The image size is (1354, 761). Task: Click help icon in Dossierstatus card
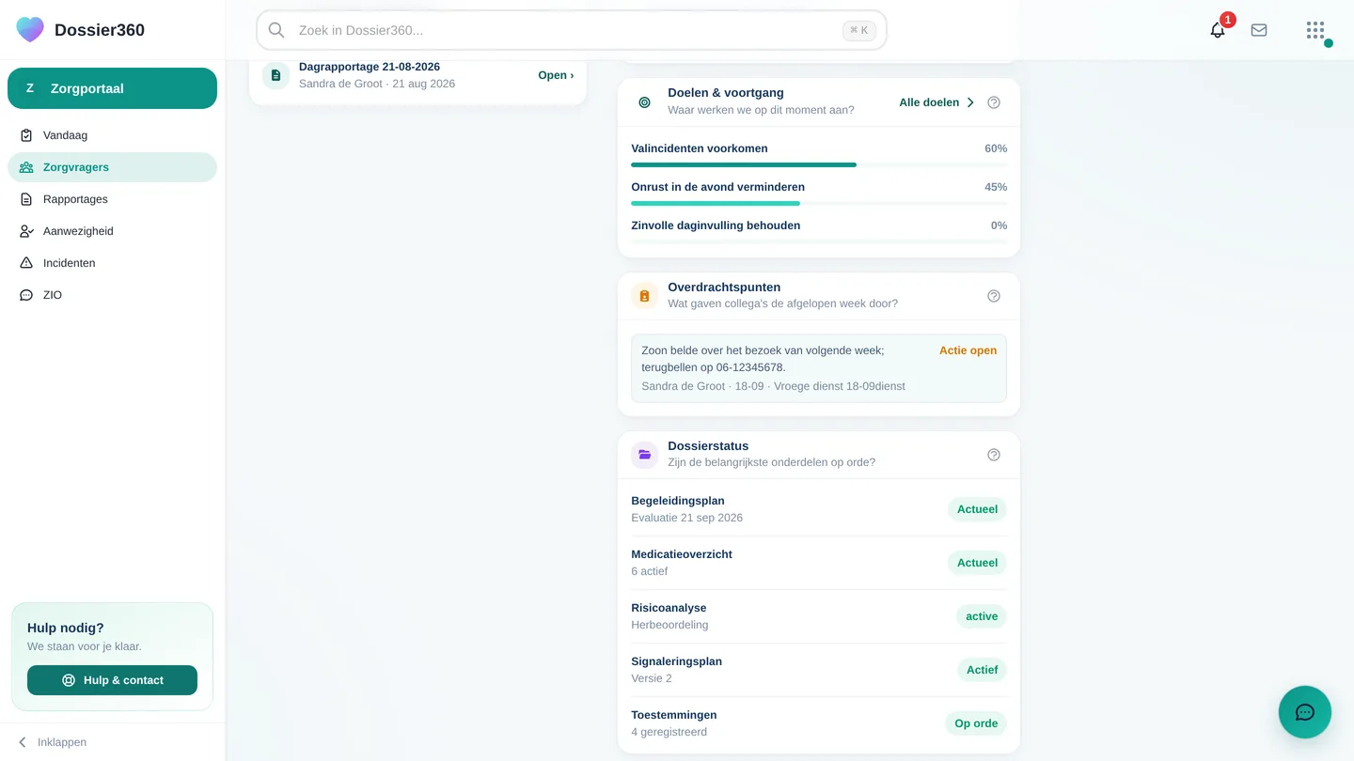994,455
